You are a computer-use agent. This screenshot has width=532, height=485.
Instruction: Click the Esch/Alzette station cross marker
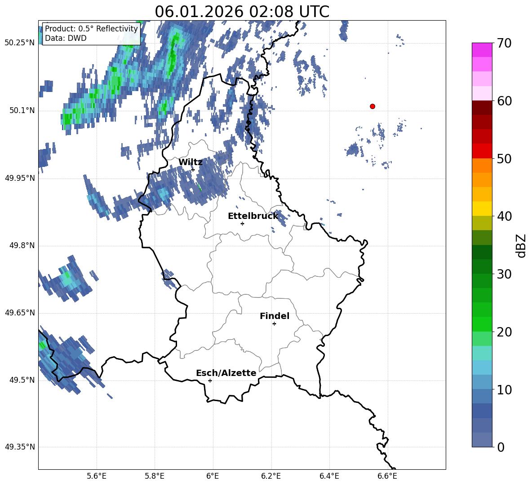click(x=210, y=380)
